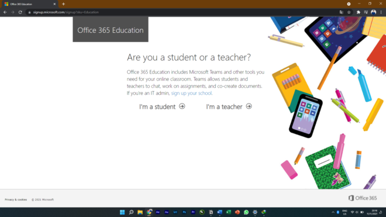The width and height of the screenshot is (386, 217).
Task: Open the media control icon in toolbar
Action: click(366, 12)
